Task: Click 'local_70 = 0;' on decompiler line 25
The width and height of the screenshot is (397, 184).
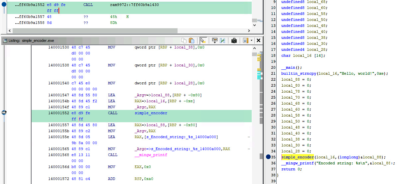Action: coord(297,97)
